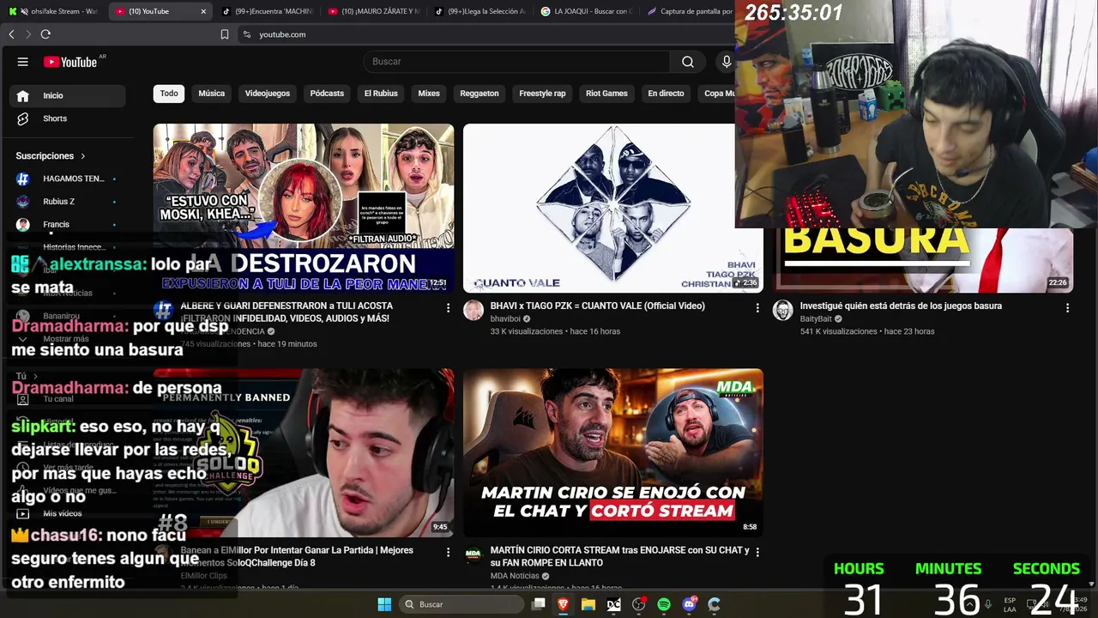Expand subscriptions with Mostrar más
This screenshot has width=1098, height=618.
tap(68, 338)
